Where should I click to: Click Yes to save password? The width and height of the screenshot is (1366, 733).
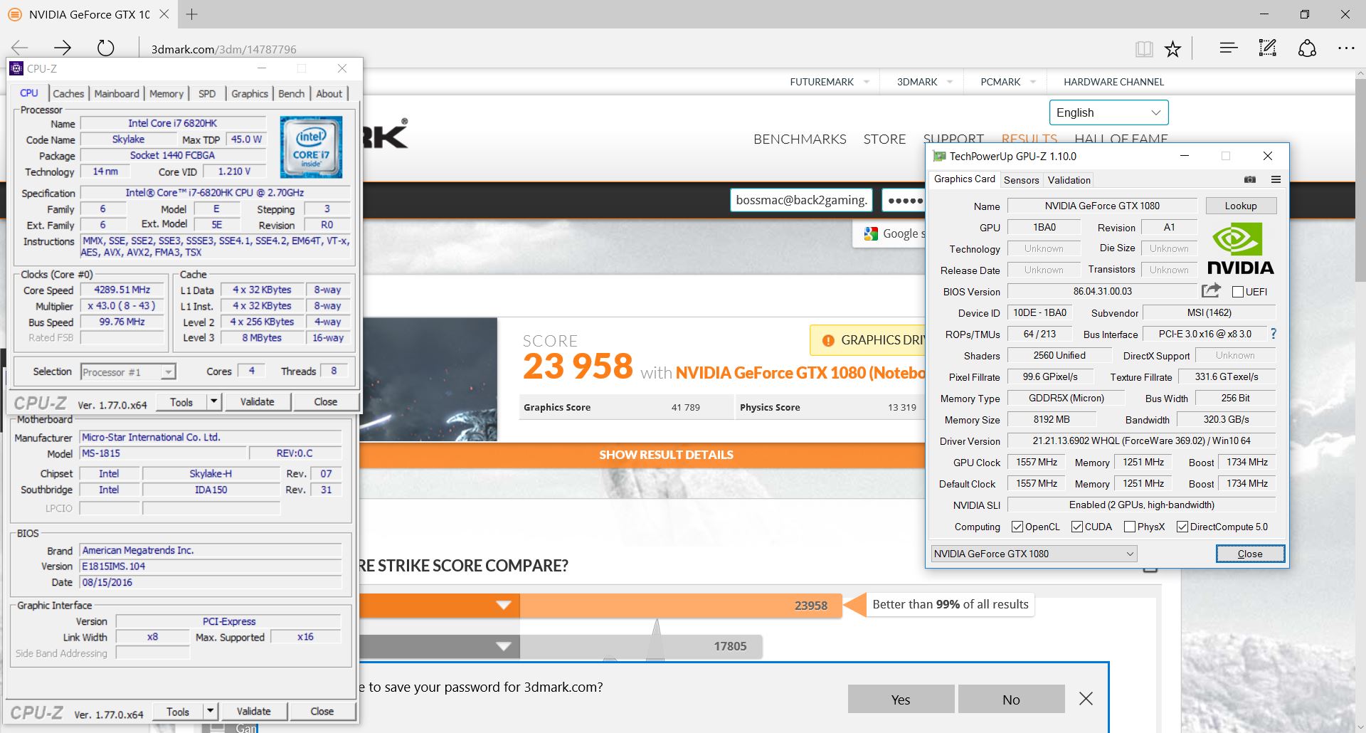coord(901,700)
